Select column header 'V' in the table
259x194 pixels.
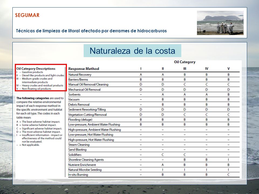pyautogui.click(x=229, y=69)
